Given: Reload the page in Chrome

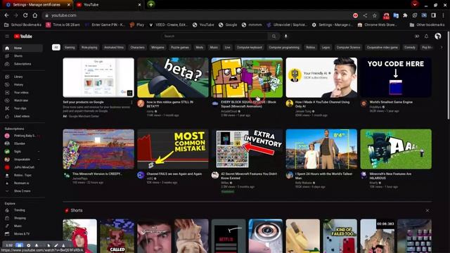Looking at the screenshot, I should [25, 15].
